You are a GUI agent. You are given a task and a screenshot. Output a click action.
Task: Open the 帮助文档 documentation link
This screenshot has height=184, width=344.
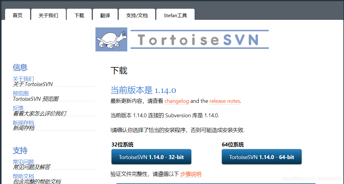tap(23, 176)
